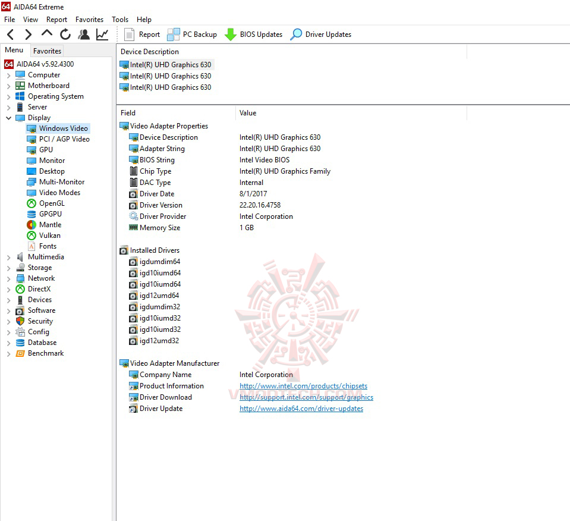Click the Report toolbar button
Screen dimensions: 570x521
click(142, 34)
